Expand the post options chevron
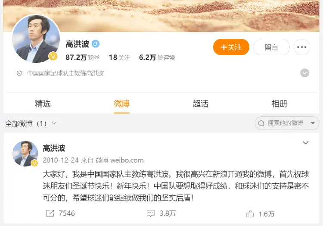 [305, 143]
